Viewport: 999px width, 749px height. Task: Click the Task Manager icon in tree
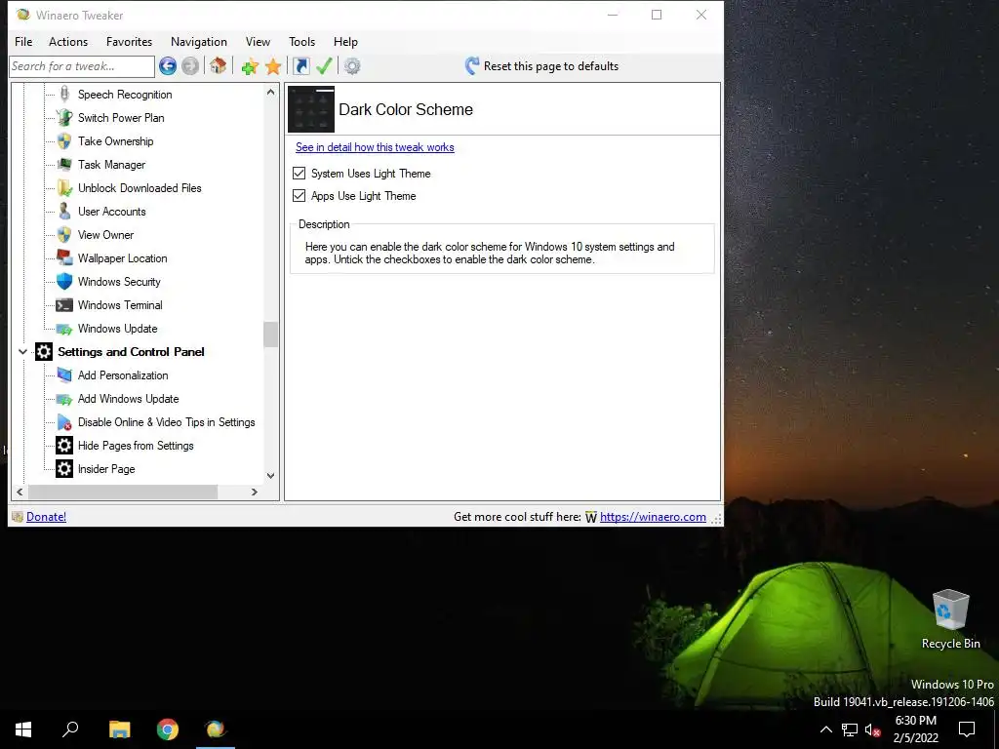(64, 164)
